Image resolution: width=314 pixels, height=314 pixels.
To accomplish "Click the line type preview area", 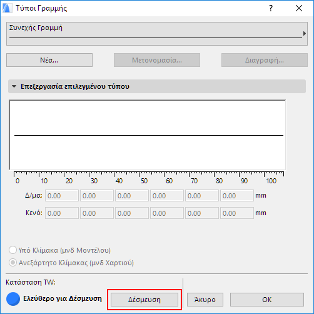I will tap(148, 135).
